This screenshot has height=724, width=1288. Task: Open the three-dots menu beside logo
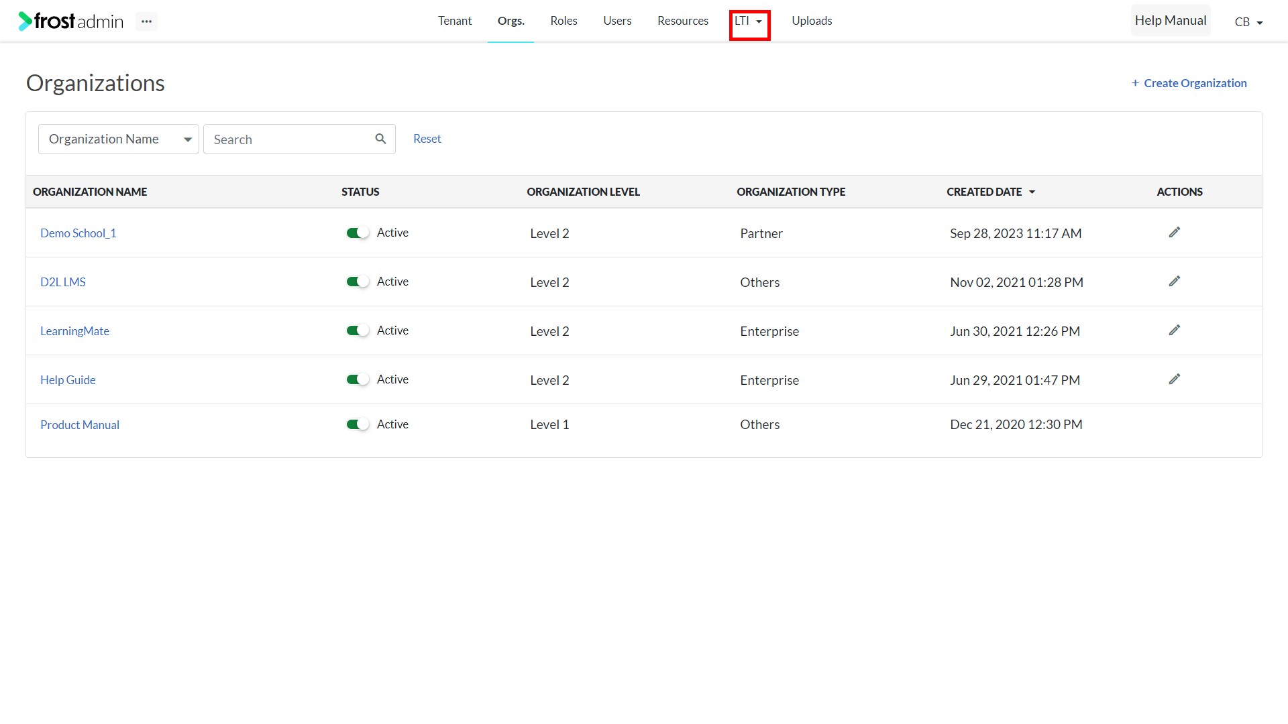pyautogui.click(x=146, y=21)
